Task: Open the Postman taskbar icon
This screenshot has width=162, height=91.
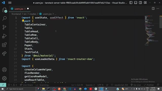Action: [x=59, y=89]
